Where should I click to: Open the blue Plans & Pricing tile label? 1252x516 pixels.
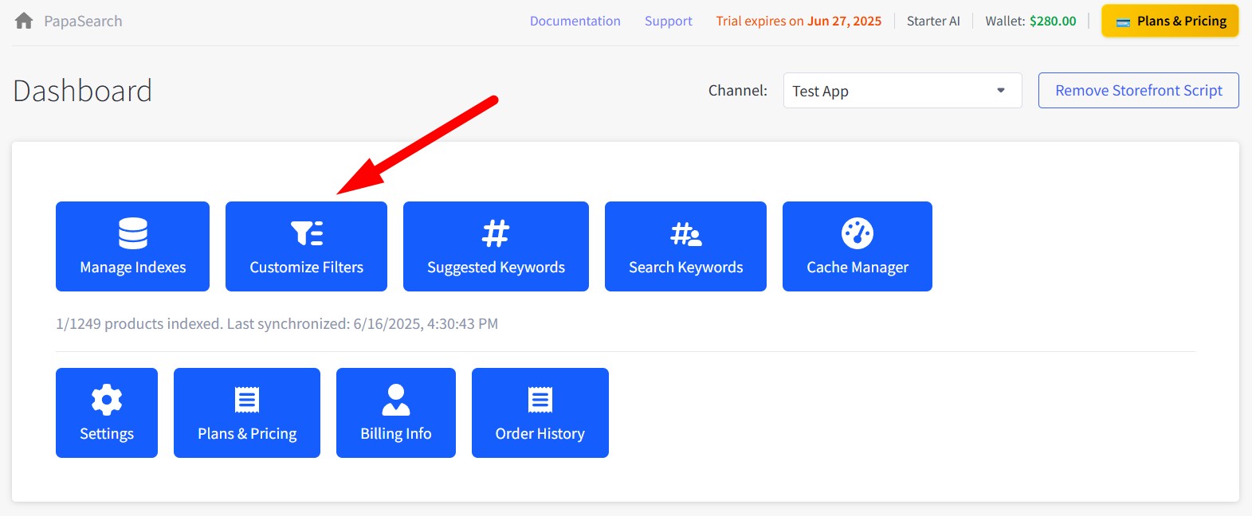(x=247, y=434)
